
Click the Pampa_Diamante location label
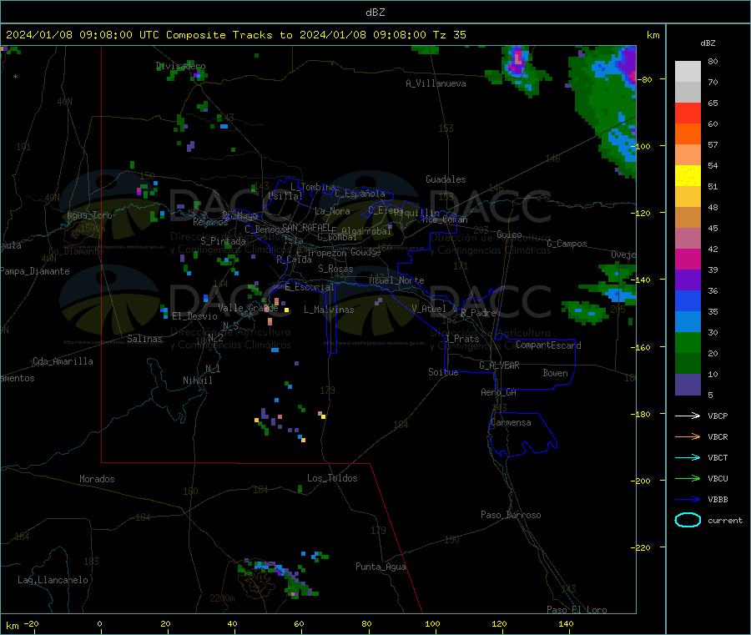point(34,271)
